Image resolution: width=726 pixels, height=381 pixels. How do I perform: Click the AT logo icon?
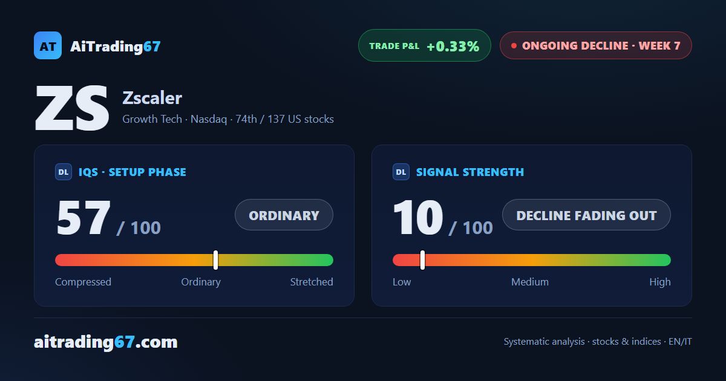48,45
